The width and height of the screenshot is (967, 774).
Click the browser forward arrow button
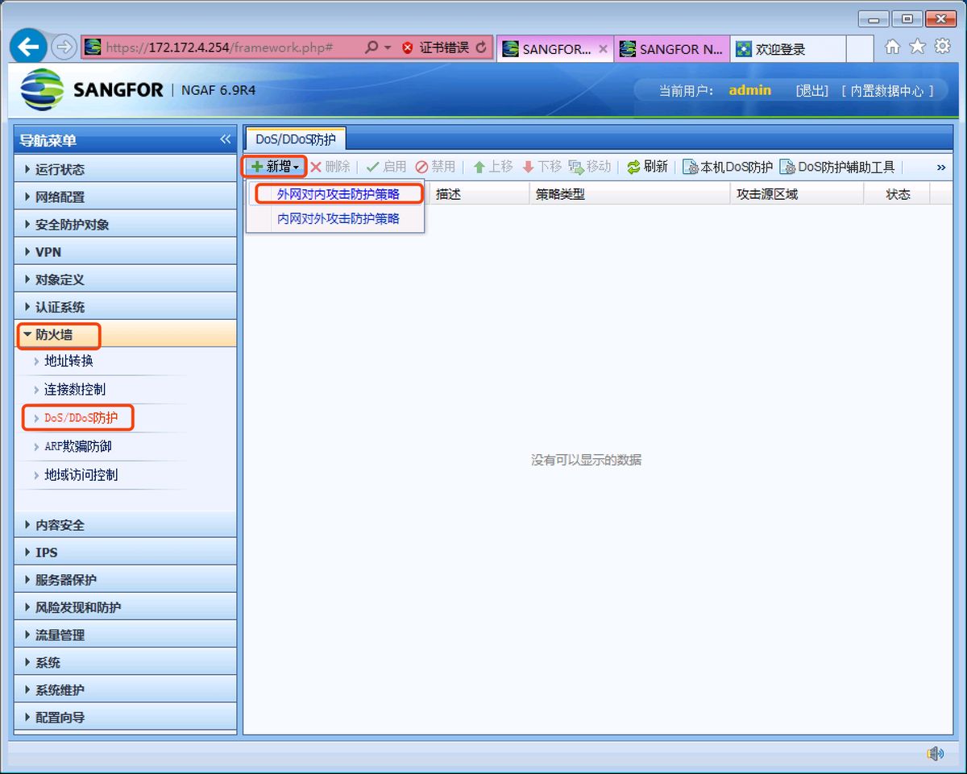click(64, 48)
